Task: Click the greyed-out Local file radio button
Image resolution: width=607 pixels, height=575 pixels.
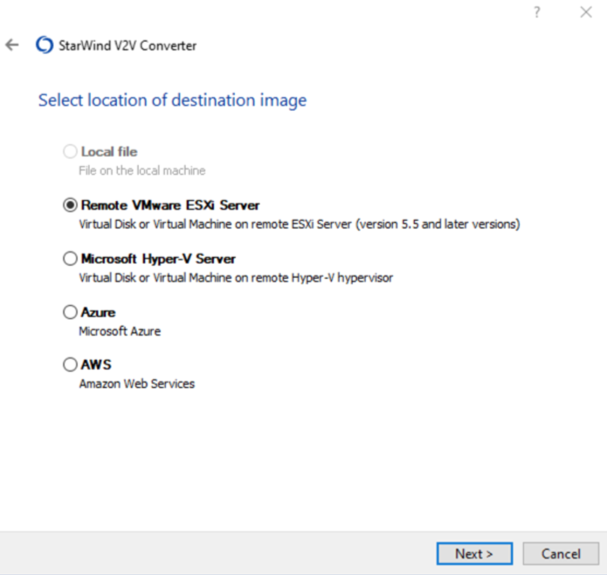Action: (70, 152)
